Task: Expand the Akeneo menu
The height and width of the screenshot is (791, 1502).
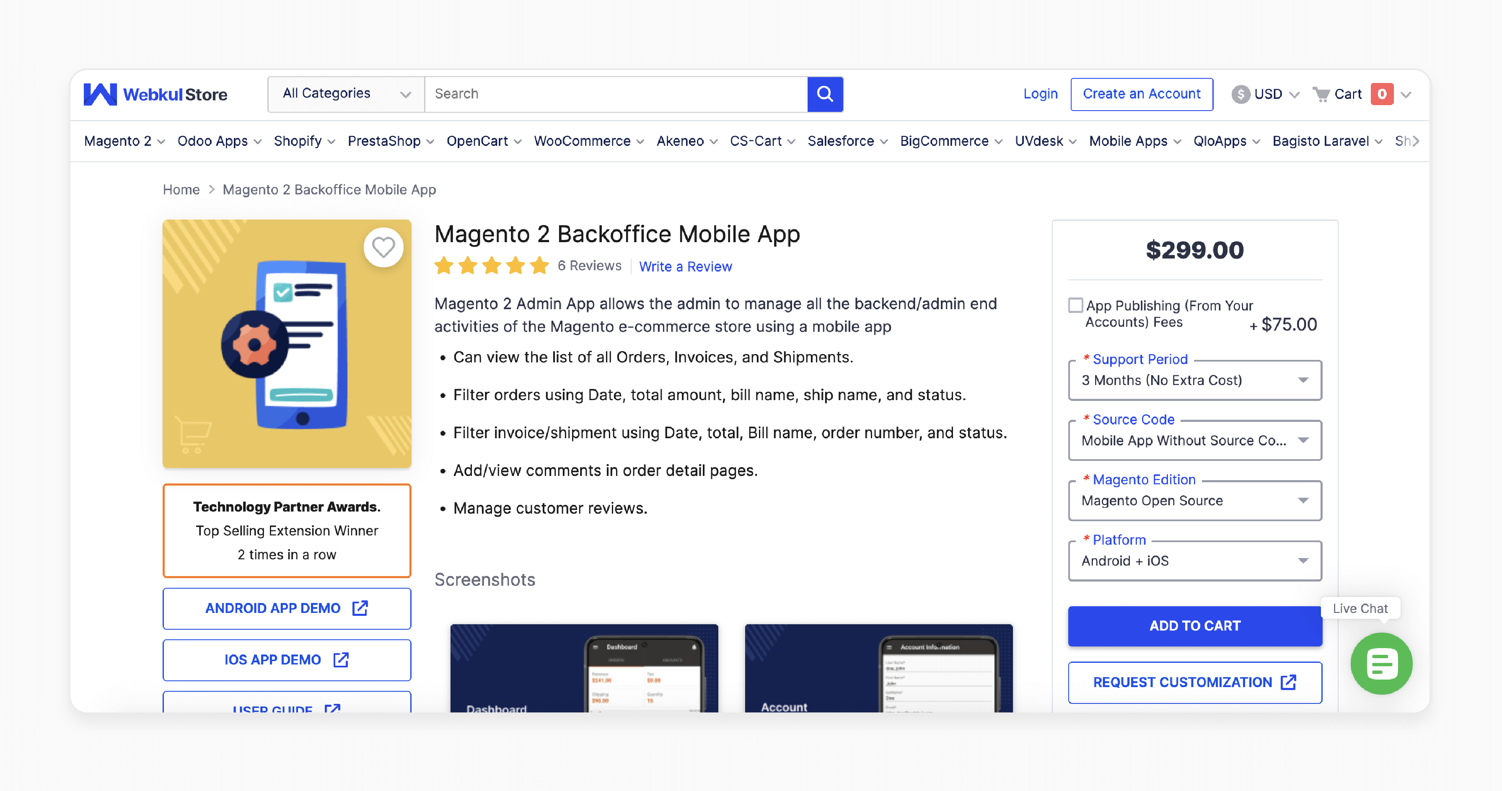Action: (x=687, y=141)
